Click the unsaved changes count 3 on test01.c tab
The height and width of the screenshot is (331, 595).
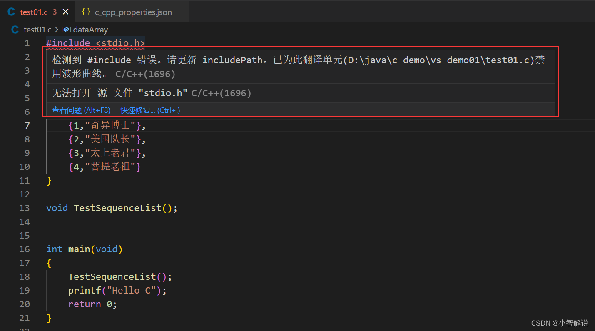tap(55, 12)
